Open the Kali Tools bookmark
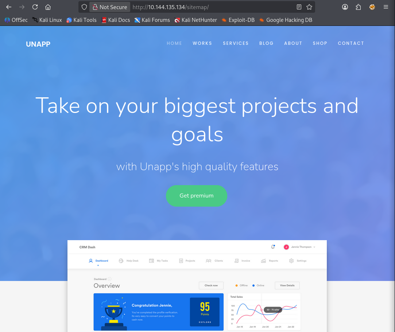This screenshot has width=395, height=332. click(x=81, y=20)
